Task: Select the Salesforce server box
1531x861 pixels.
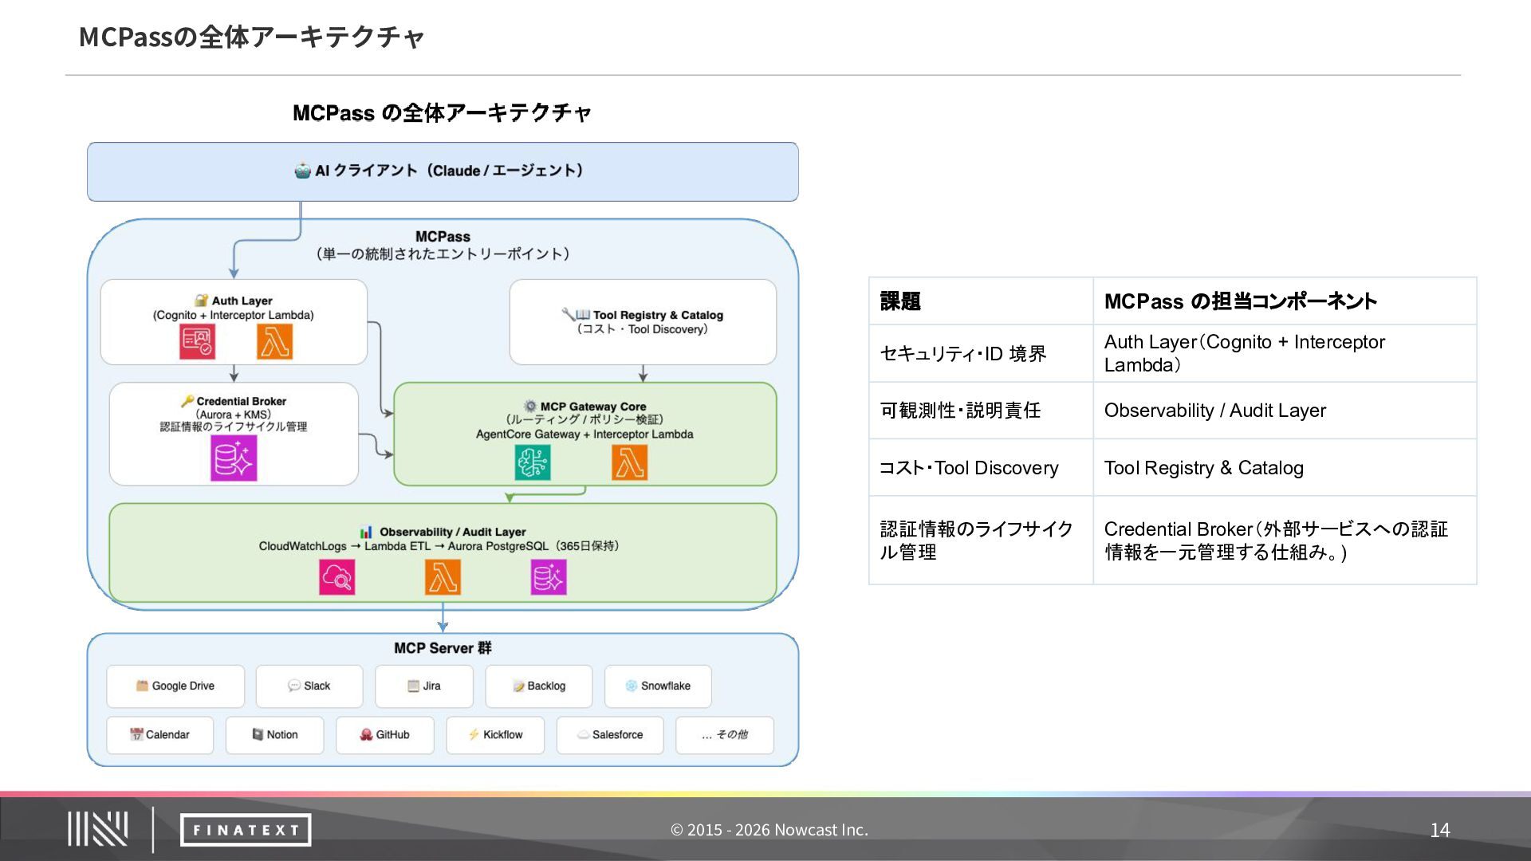Action: [x=610, y=735]
